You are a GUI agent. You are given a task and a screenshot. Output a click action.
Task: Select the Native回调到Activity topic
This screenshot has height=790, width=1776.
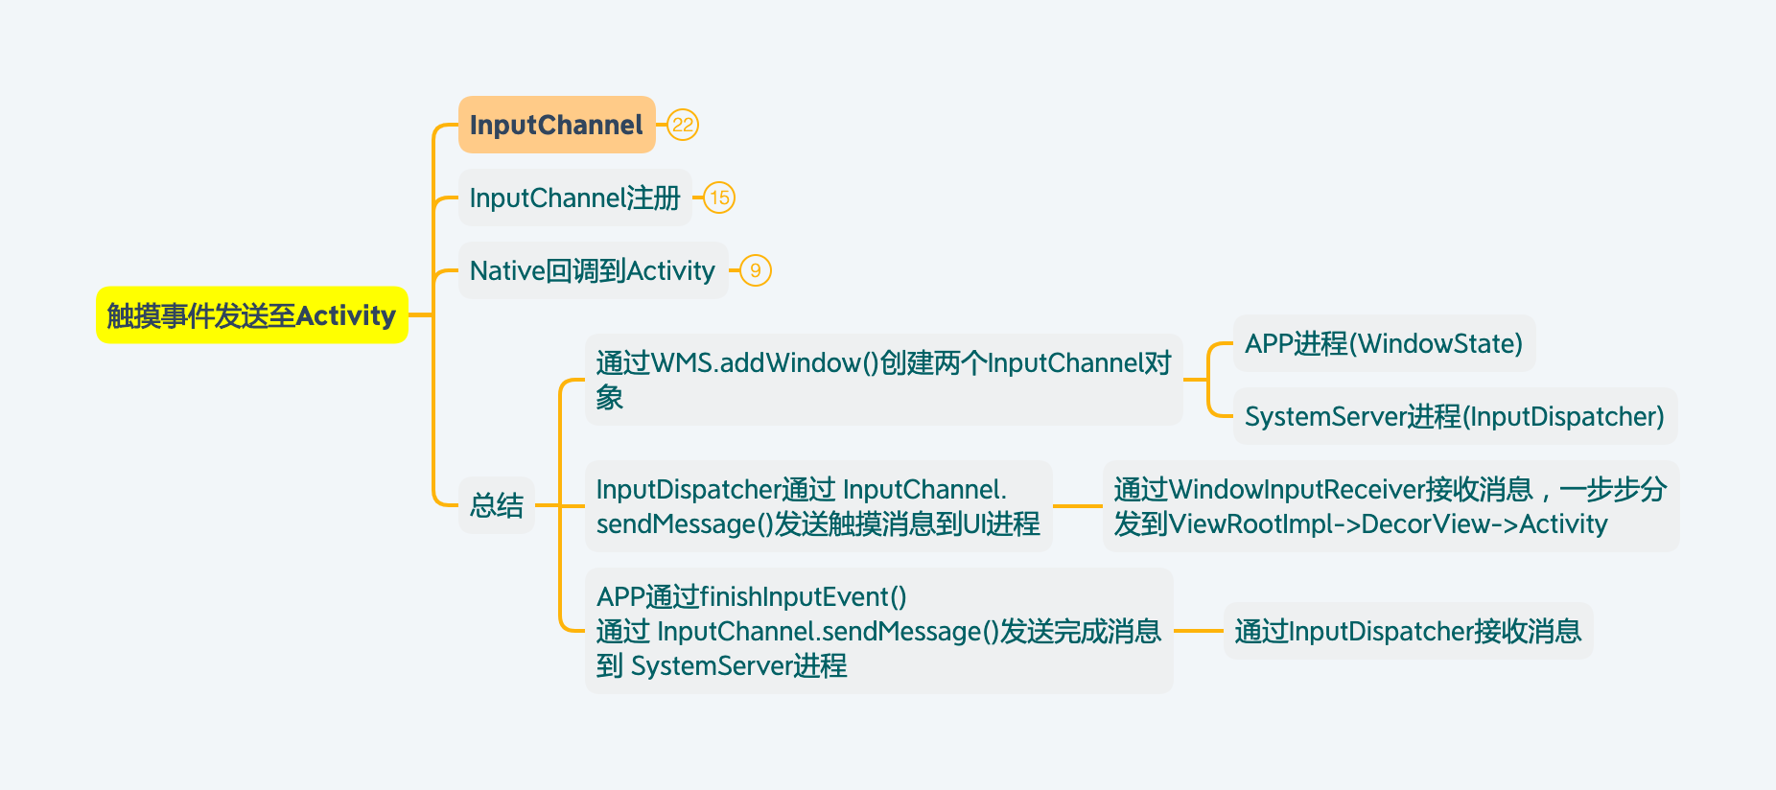593,270
